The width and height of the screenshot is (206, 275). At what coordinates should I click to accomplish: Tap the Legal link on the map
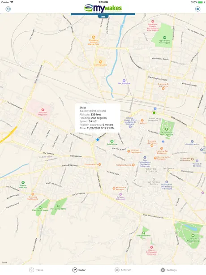click(x=4, y=262)
